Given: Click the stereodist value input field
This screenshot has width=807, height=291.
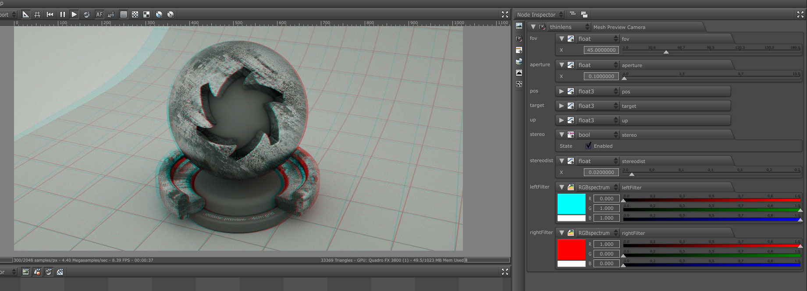Looking at the screenshot, I should point(601,172).
